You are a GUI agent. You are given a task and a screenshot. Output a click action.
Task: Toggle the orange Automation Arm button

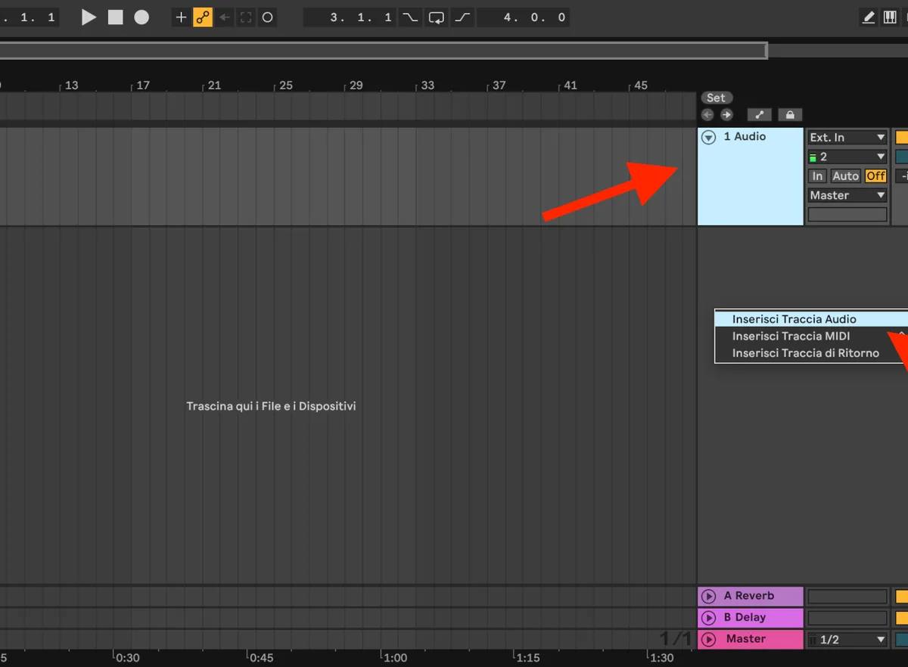point(202,17)
